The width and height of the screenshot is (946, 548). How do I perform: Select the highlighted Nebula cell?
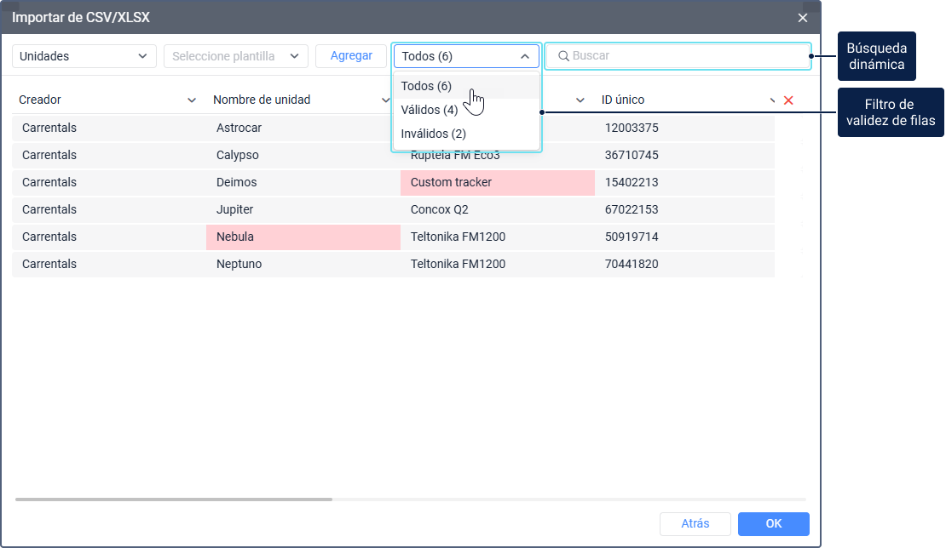303,237
